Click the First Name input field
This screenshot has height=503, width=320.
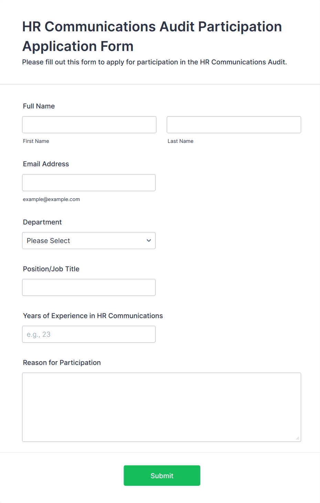coord(89,125)
